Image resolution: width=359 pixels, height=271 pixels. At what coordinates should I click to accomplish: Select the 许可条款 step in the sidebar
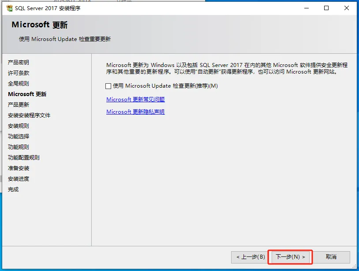pyautogui.click(x=19, y=73)
